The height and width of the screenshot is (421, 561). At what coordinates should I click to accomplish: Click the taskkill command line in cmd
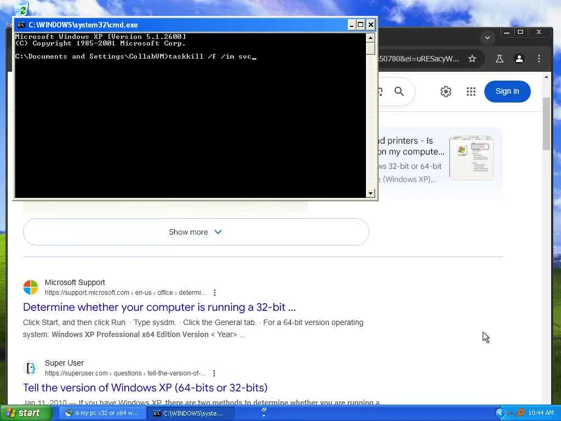(x=136, y=56)
